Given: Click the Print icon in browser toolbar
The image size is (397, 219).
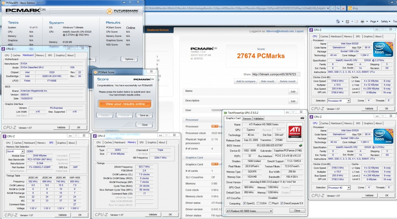Looking at the screenshot, I should (362, 21).
